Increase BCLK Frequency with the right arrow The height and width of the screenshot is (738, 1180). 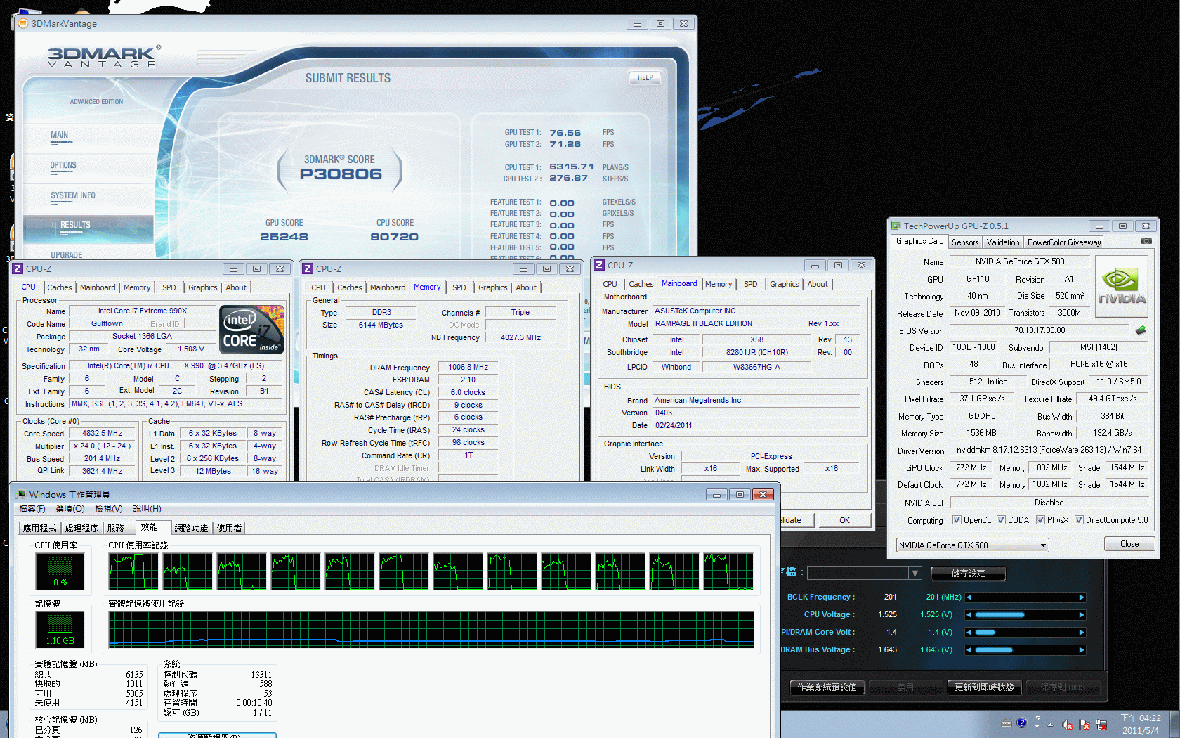pos(1082,597)
